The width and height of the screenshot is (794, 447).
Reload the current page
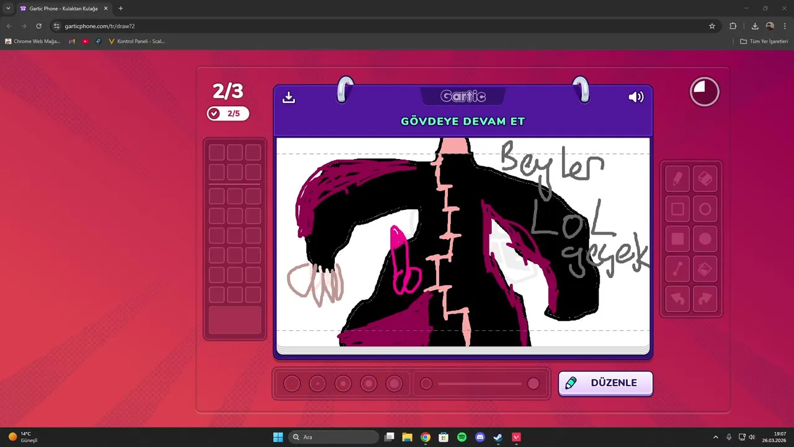point(38,26)
